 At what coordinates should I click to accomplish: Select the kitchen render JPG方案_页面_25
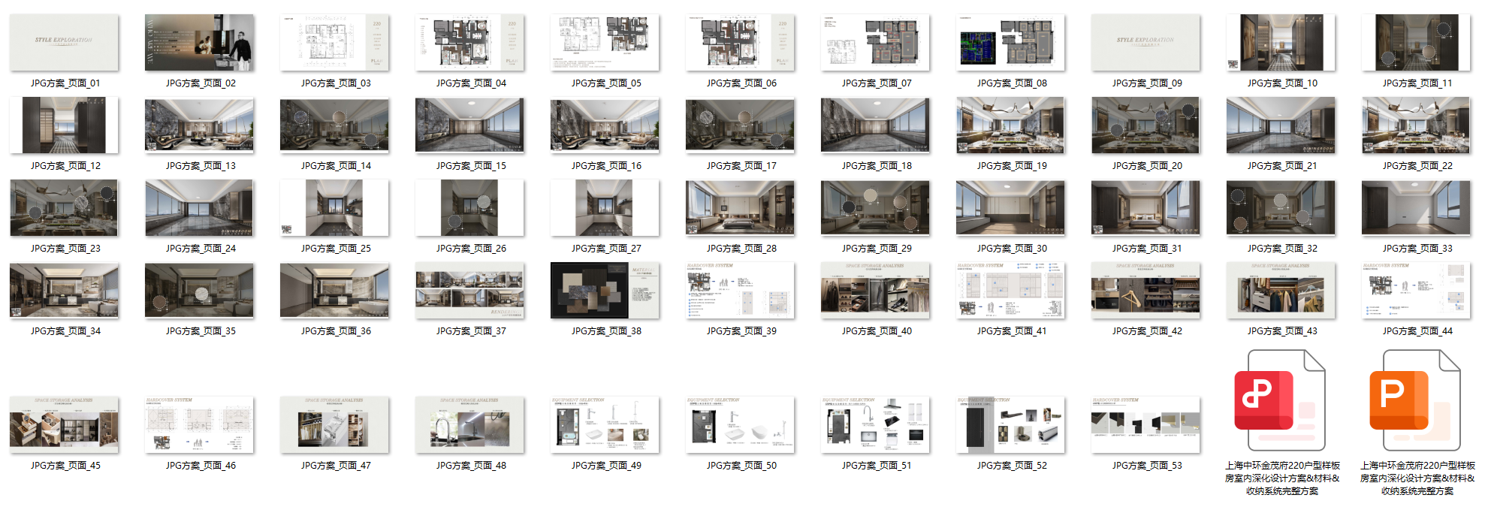pyautogui.click(x=334, y=208)
